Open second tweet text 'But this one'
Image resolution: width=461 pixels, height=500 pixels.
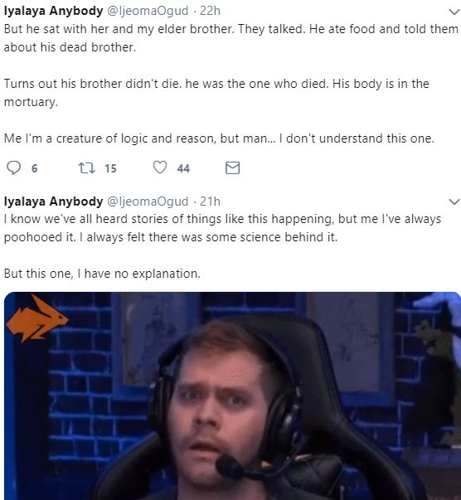(102, 274)
